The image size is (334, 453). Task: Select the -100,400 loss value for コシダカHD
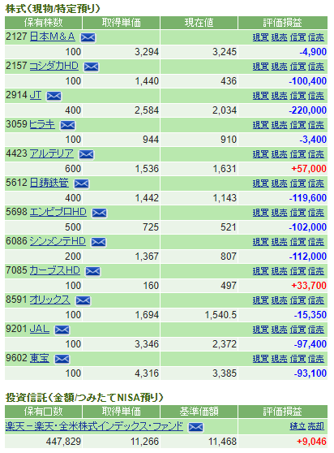point(308,81)
